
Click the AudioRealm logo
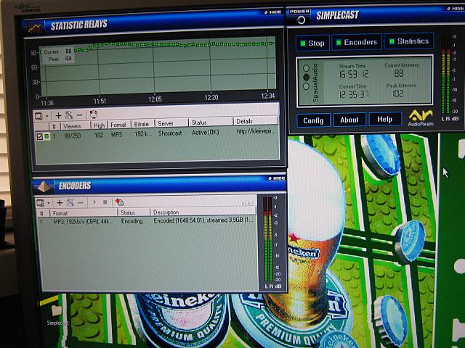(x=421, y=117)
